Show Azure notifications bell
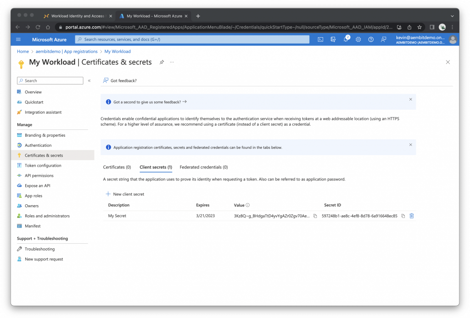This screenshot has width=470, height=319. pos(346,39)
